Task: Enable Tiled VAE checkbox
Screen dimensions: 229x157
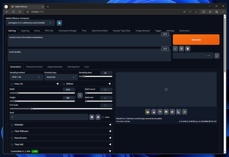Action: pyautogui.click(x=12, y=144)
